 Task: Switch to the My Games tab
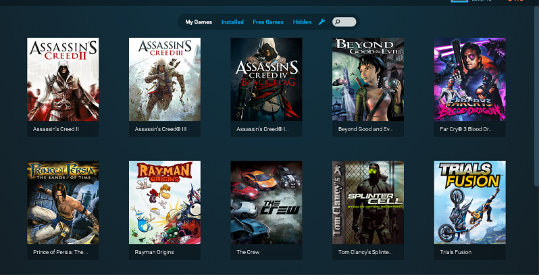tap(199, 22)
